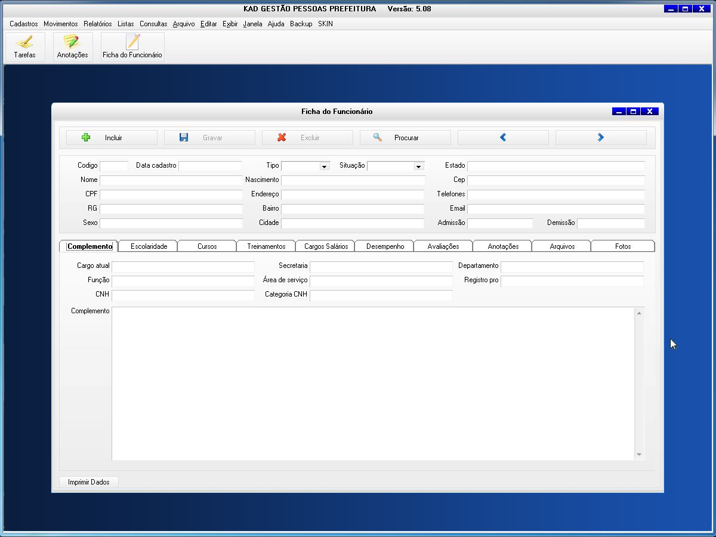Image resolution: width=716 pixels, height=537 pixels.
Task: Switch to the Cargos Salários tab
Action: coord(326,246)
